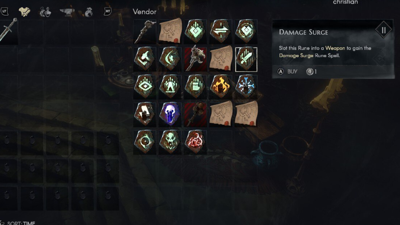Switch to the potions tab

click(x=46, y=12)
